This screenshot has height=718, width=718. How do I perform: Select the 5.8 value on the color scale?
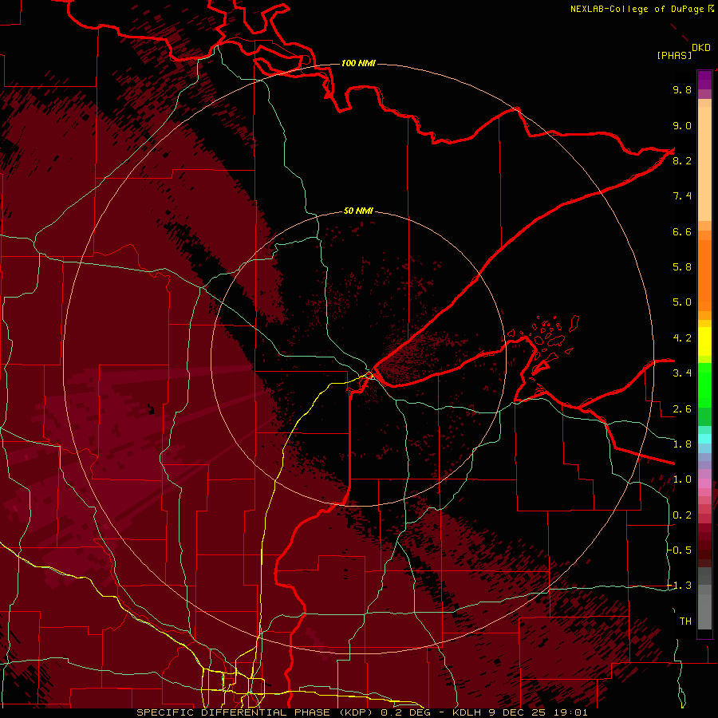coord(682,267)
